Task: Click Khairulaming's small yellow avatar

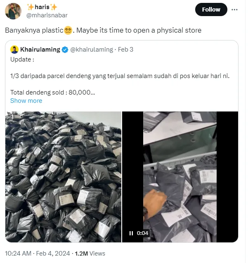Action: 14,50
